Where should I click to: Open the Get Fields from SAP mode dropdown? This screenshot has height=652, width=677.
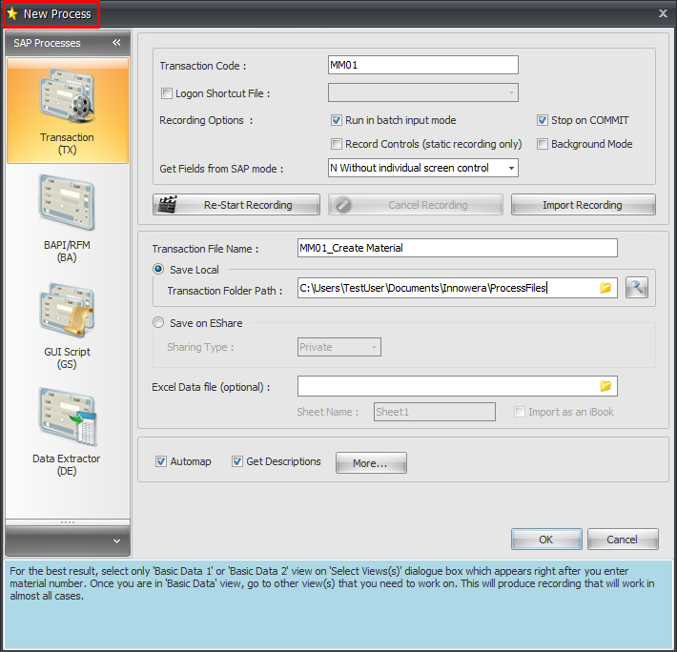511,168
